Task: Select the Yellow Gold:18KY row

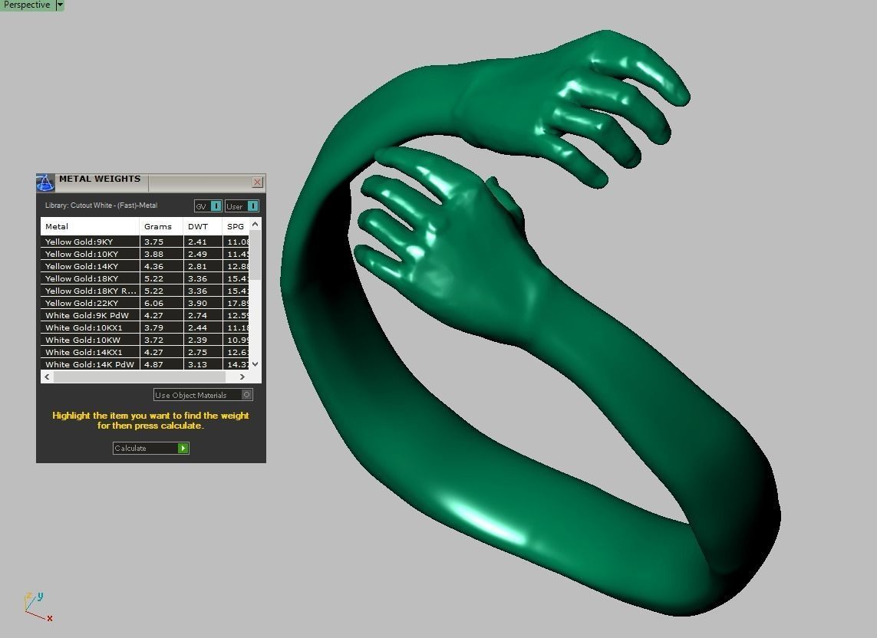Action: [144, 278]
